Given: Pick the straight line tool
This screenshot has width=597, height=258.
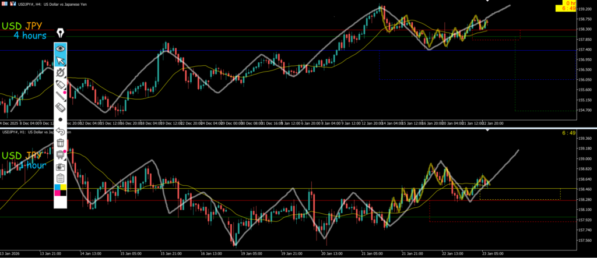Looking at the screenshot, I should 61,96.
